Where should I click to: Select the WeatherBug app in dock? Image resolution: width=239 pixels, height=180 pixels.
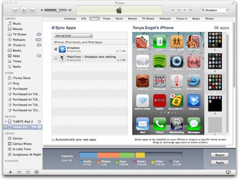pos(177,123)
